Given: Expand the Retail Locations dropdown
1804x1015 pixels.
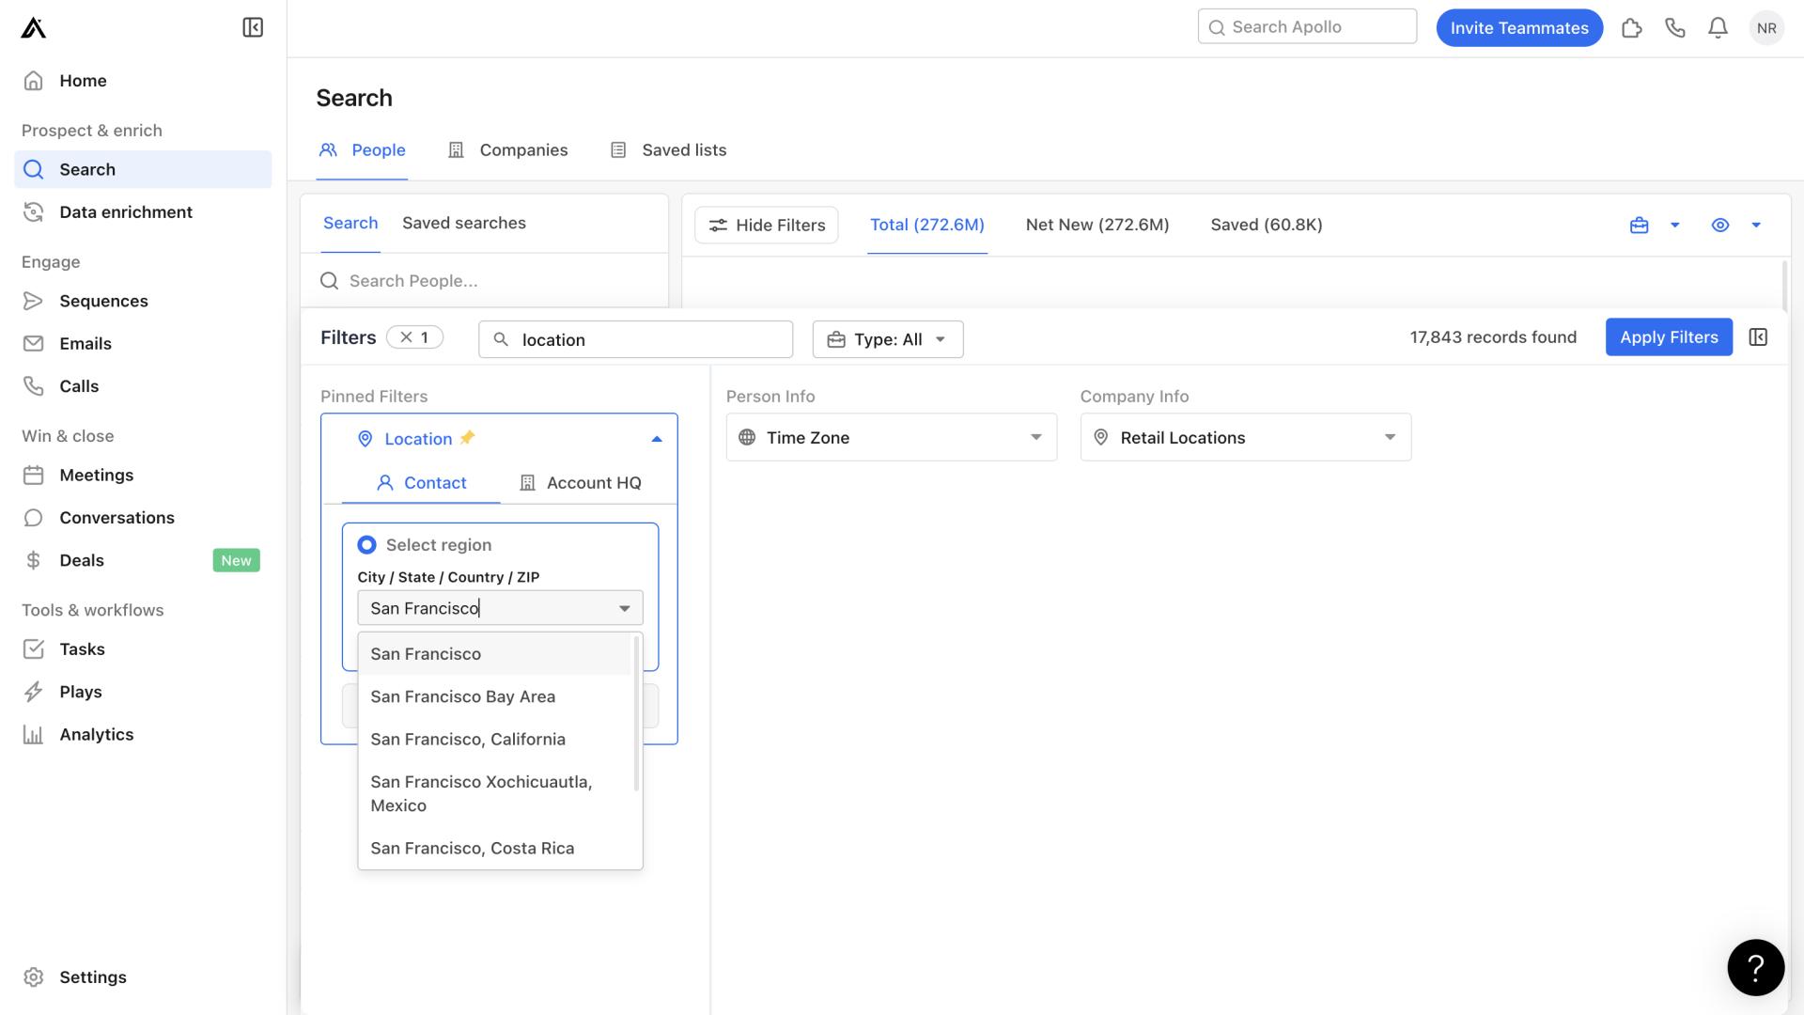Looking at the screenshot, I should [x=1243, y=436].
